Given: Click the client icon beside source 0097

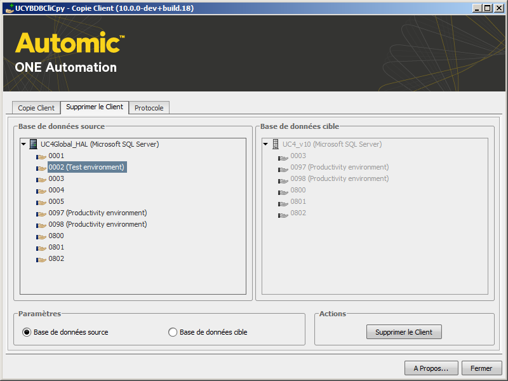Looking at the screenshot, I should click(x=41, y=214).
